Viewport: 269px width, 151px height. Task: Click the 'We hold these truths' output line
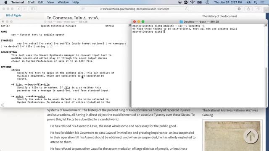(x=185, y=29)
